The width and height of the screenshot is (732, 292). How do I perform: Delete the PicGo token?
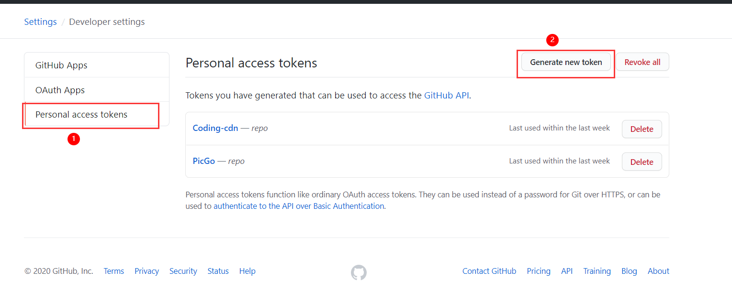(x=642, y=162)
